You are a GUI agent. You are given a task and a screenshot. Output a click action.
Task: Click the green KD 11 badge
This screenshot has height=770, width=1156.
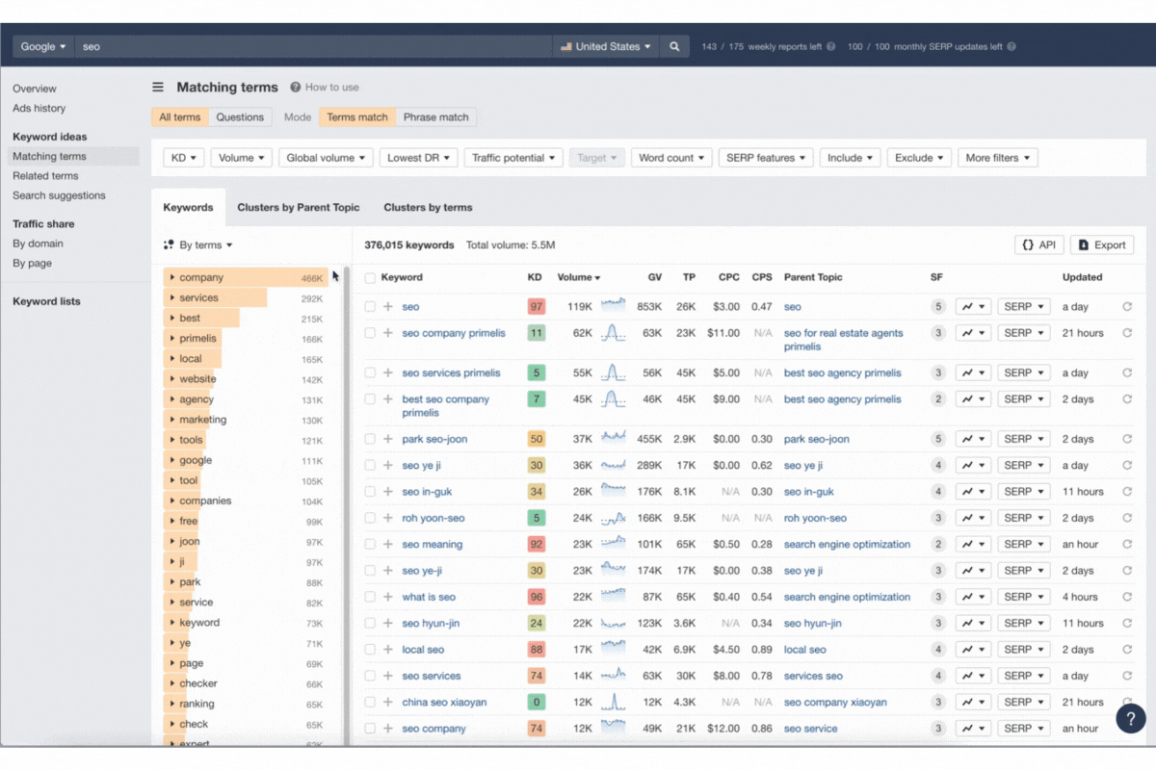coord(537,333)
